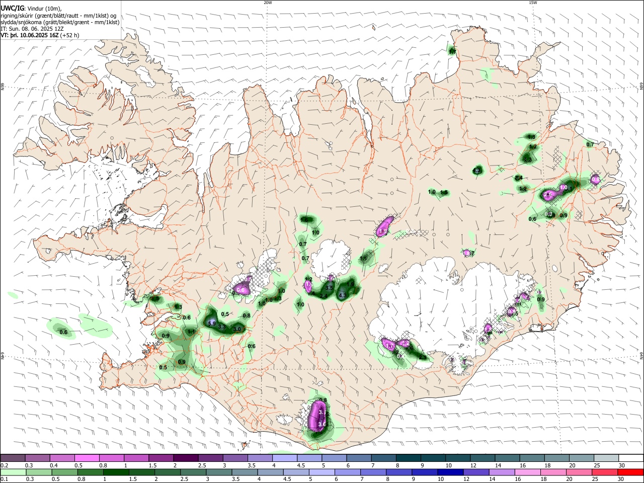Click the 3.6 value in southern snow cell
This screenshot has height=483, width=644.
pyautogui.click(x=323, y=425)
